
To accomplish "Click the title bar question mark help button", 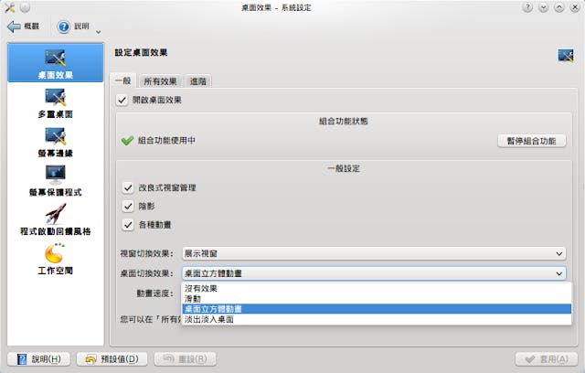I will click(527, 7).
